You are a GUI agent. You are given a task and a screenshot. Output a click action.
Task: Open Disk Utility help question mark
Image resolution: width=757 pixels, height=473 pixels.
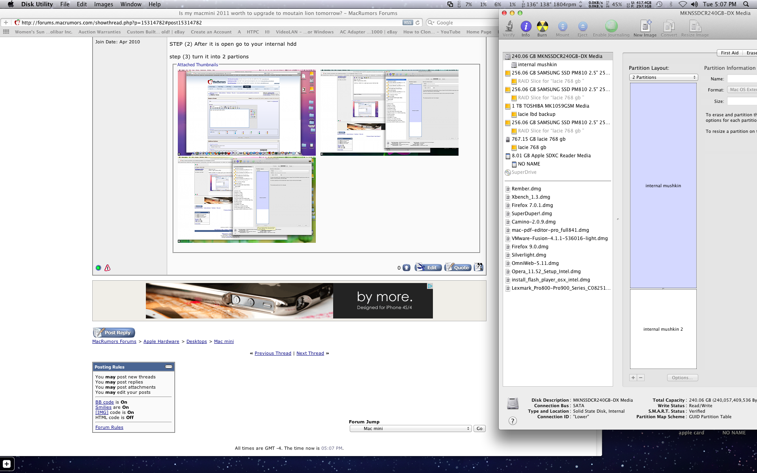click(513, 421)
